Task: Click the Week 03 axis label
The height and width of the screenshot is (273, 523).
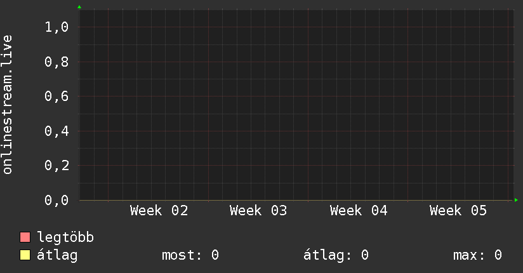Action: pos(258,211)
